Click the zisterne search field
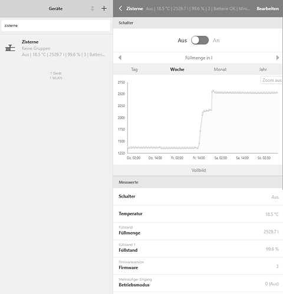The height and width of the screenshot is (294, 283). [x=56, y=25]
